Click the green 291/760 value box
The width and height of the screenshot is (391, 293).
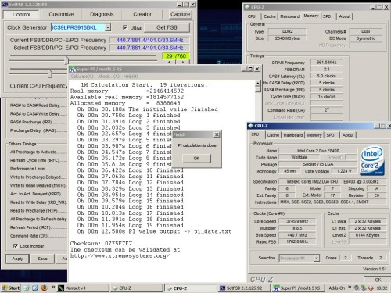(x=176, y=56)
